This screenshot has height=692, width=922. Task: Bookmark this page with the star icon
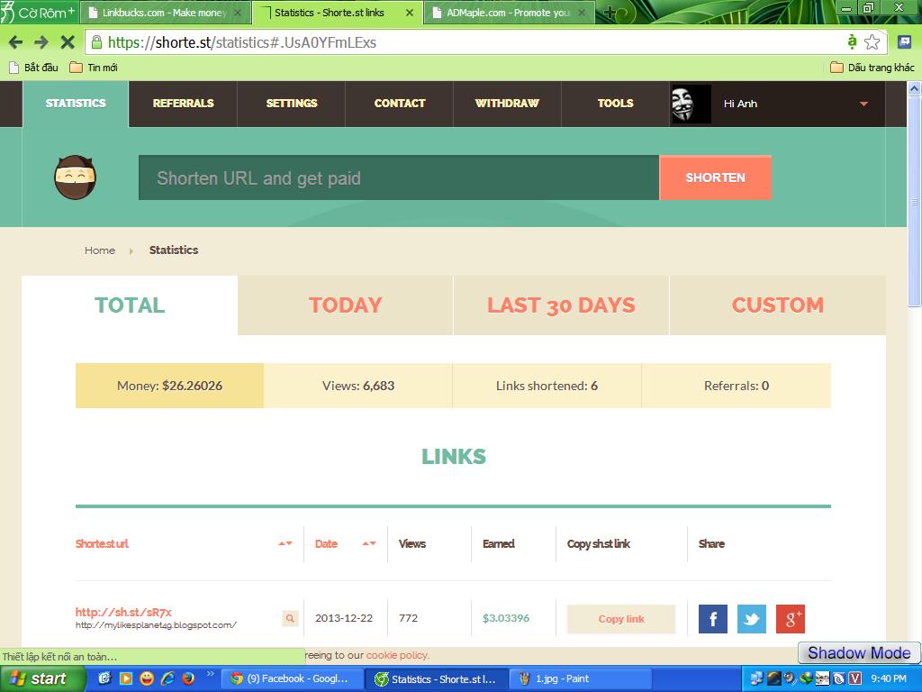(x=872, y=41)
